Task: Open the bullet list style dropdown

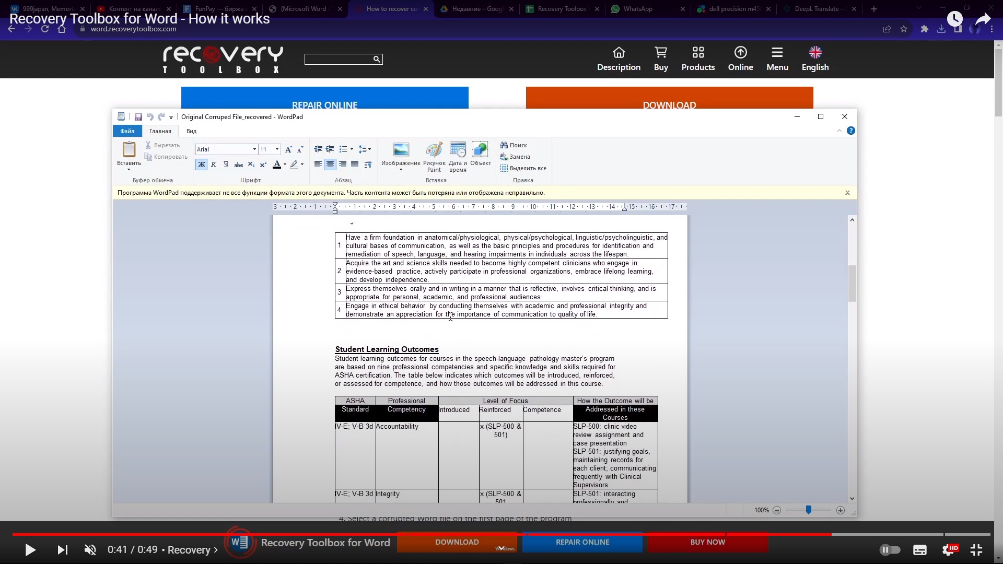Action: pyautogui.click(x=352, y=149)
